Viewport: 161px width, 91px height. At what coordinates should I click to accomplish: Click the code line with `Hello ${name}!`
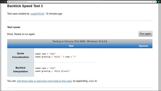point(53,71)
